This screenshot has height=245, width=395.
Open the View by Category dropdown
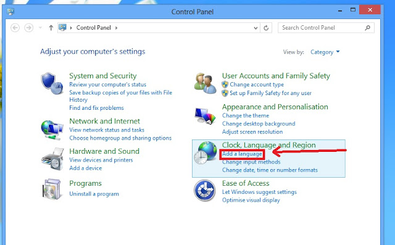325,52
